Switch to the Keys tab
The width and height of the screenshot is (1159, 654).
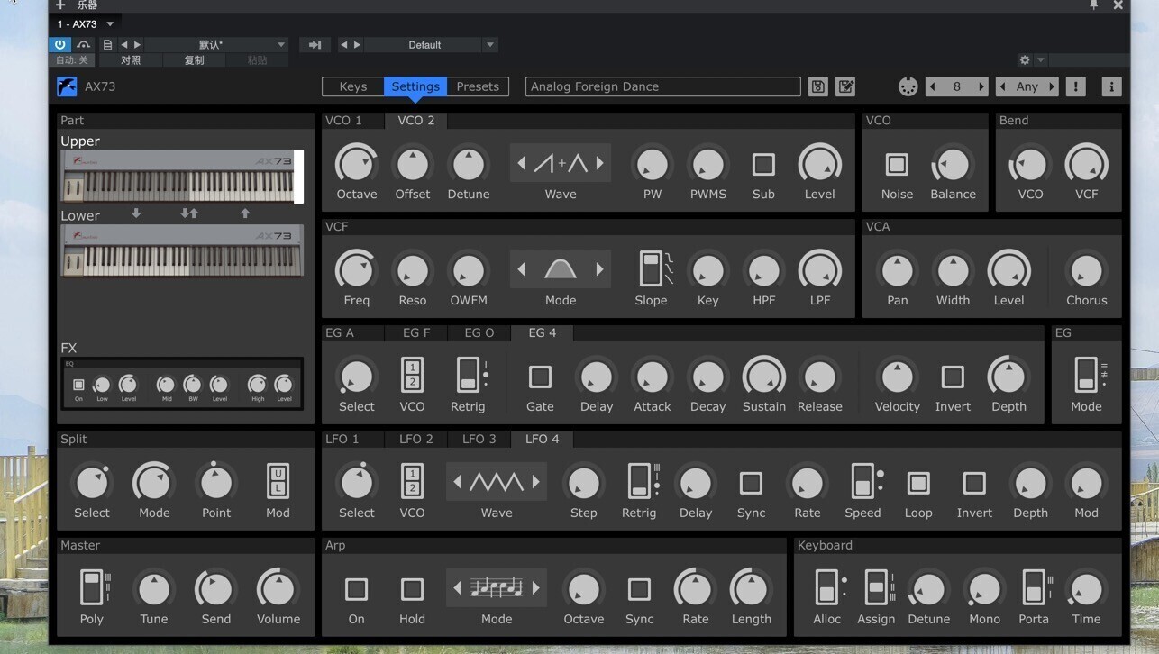tap(353, 86)
